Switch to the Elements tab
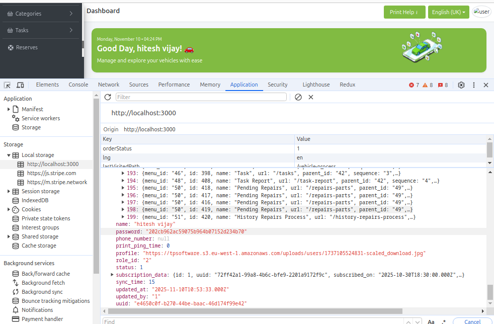 point(47,85)
